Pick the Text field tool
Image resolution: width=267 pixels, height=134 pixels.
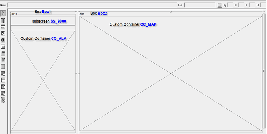click(3, 20)
